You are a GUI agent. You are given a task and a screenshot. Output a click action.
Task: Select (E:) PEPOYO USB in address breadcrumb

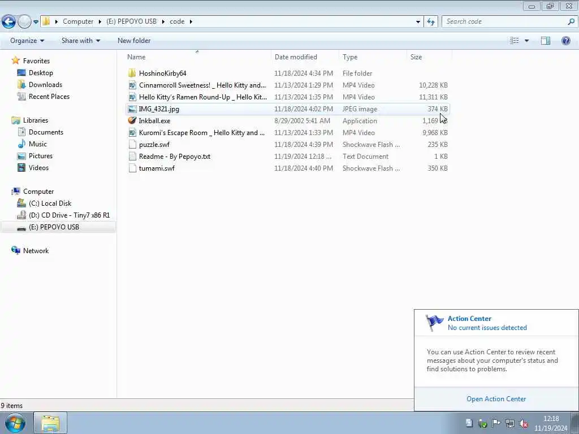click(131, 21)
